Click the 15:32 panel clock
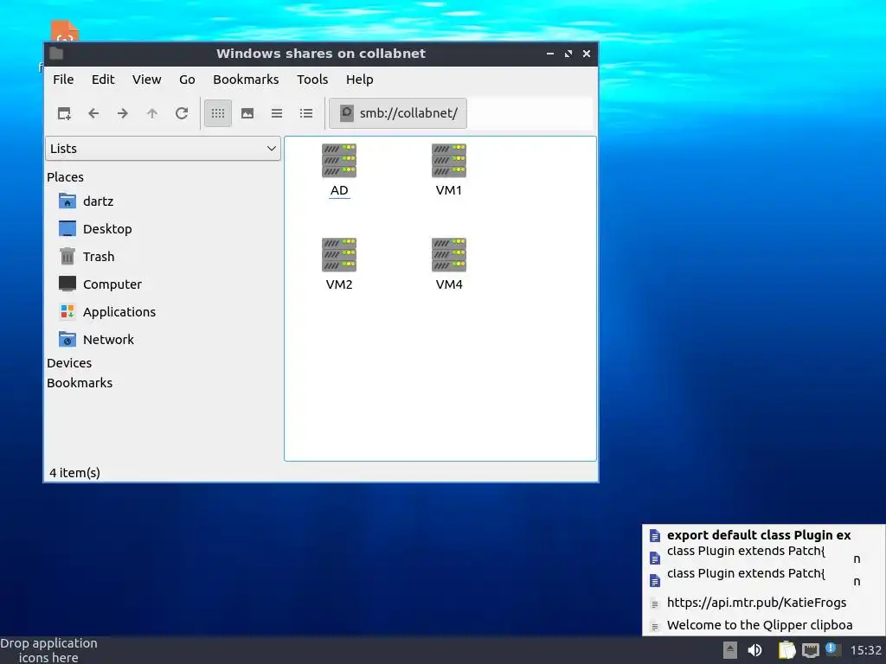 pos(865,650)
